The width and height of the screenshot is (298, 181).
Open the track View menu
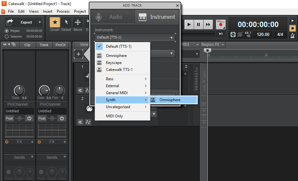point(84,45)
